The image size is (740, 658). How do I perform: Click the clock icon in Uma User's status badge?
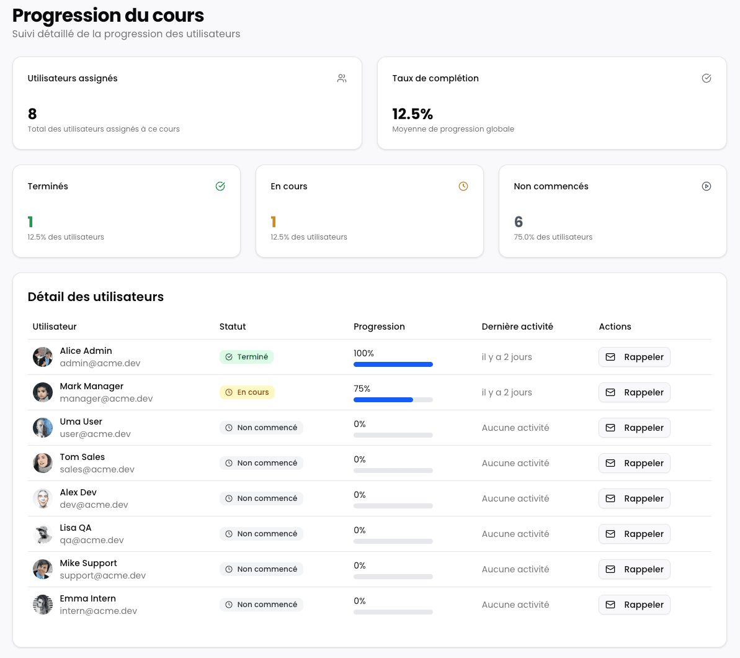pos(229,428)
